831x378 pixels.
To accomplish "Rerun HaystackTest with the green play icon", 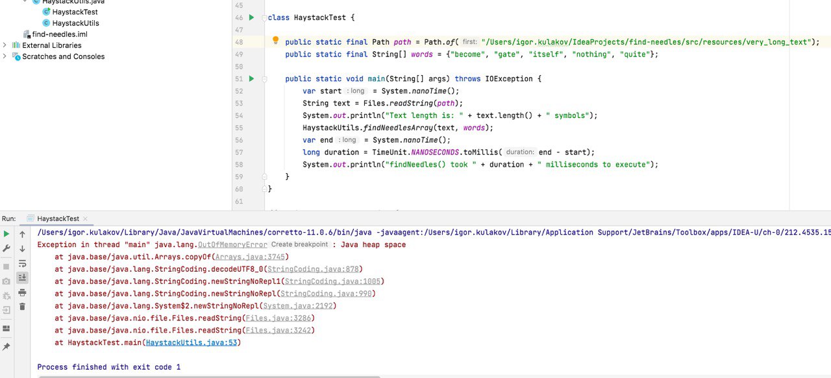I will [x=6, y=234].
